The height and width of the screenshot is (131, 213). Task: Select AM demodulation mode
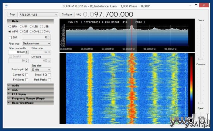click(x=21, y=26)
